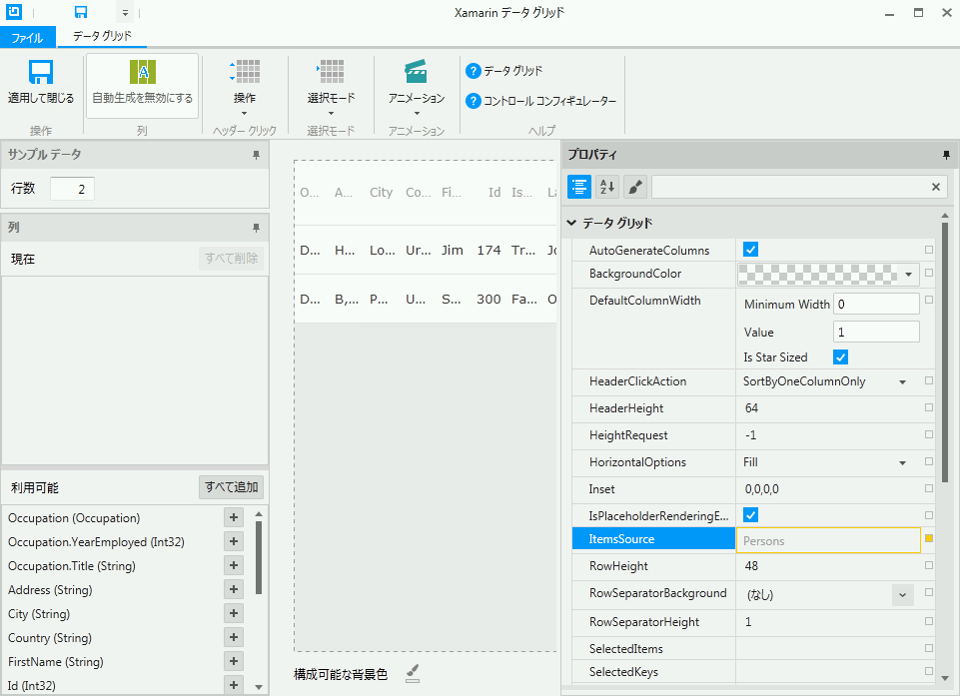Click the Inset property marker square

(x=929, y=488)
